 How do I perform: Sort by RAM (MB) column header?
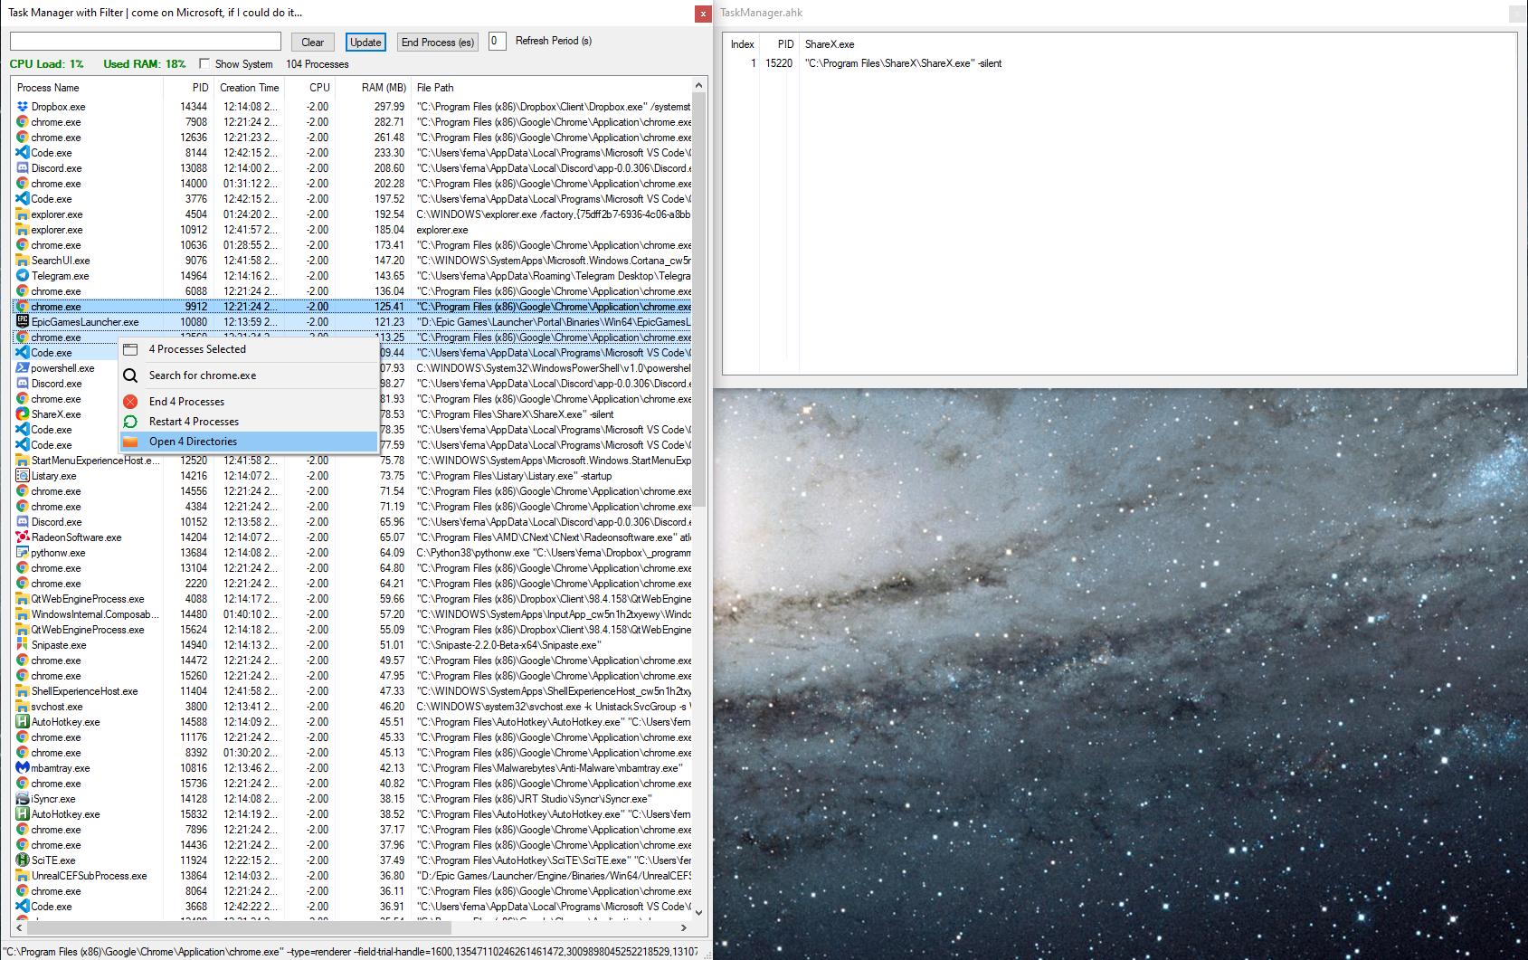(x=373, y=88)
